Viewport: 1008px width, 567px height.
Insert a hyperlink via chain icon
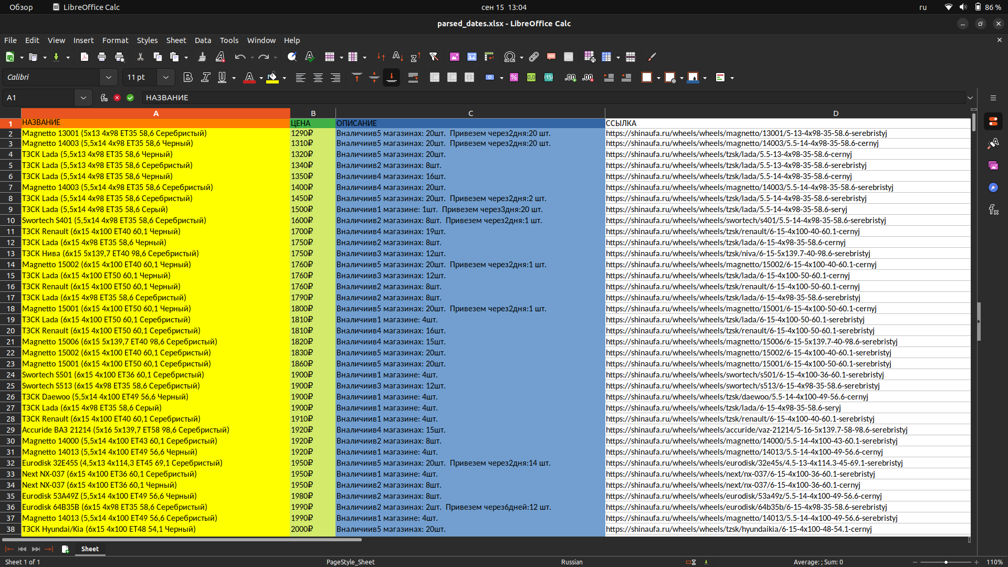(x=534, y=57)
